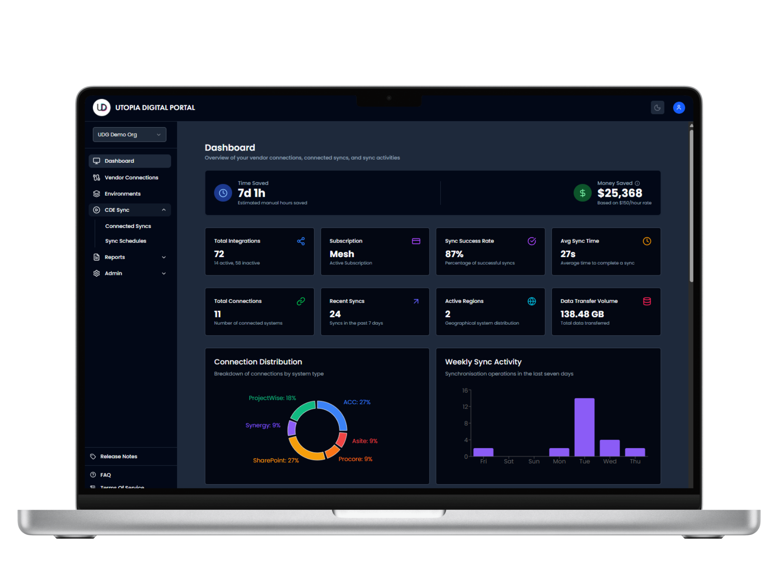778x583 pixels.
Task: Click the $25,368 money saved value
Action: point(620,193)
